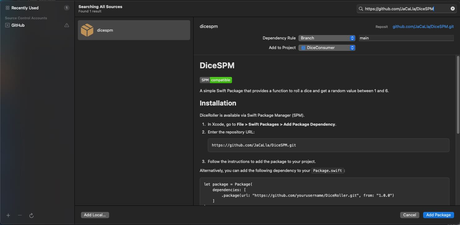Click the Add Local... button
The image size is (460, 225).
[95, 215]
